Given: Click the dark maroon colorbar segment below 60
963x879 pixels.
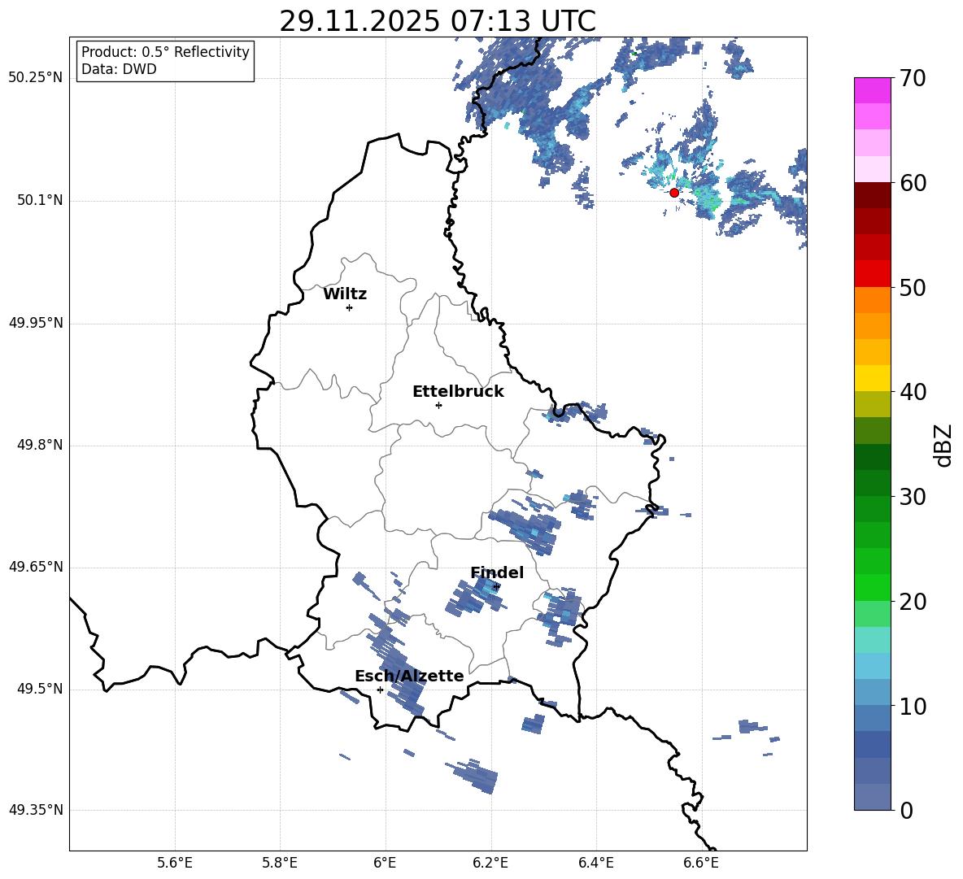Looking at the screenshot, I should pyautogui.click(x=872, y=195).
